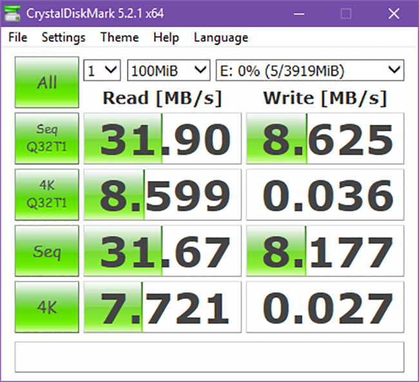Start the 4K benchmark test
The height and width of the screenshot is (382, 419).
pyautogui.click(x=46, y=307)
